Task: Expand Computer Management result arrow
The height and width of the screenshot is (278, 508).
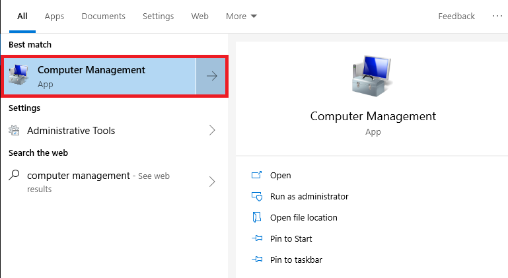Action: (x=211, y=76)
